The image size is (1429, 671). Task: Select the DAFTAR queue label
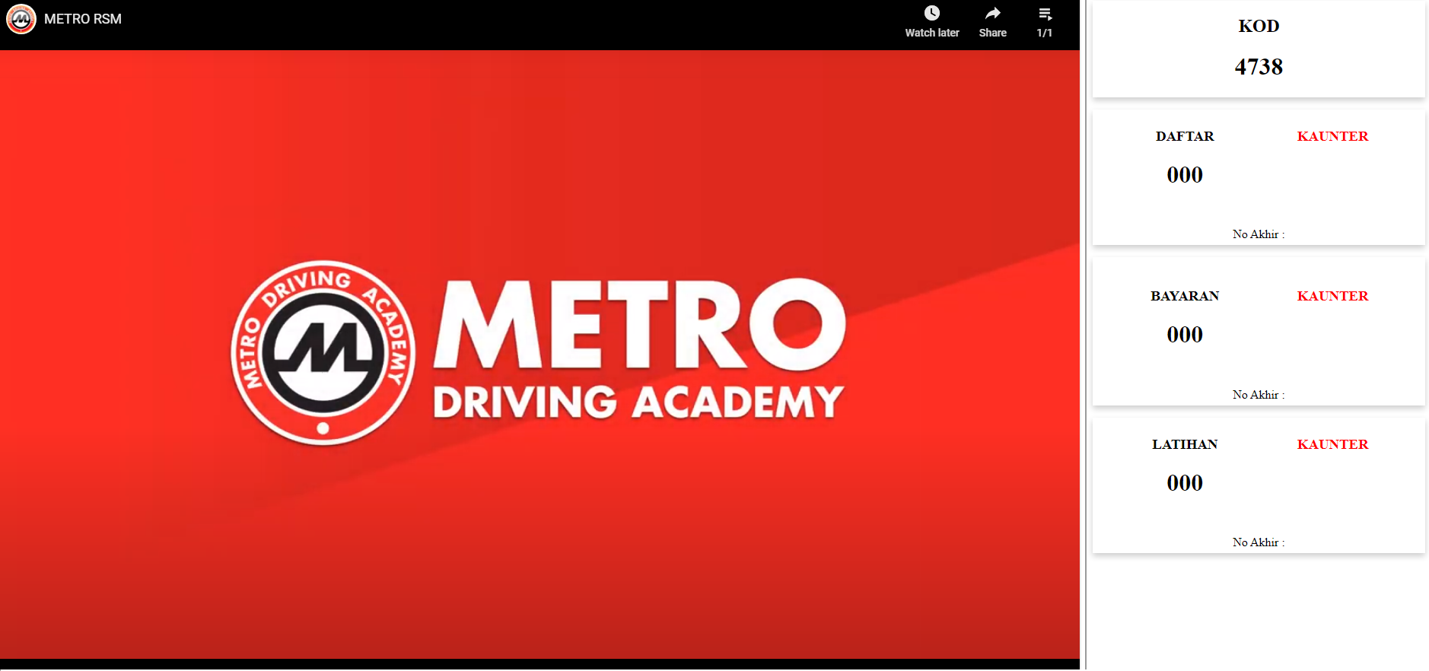coord(1185,137)
